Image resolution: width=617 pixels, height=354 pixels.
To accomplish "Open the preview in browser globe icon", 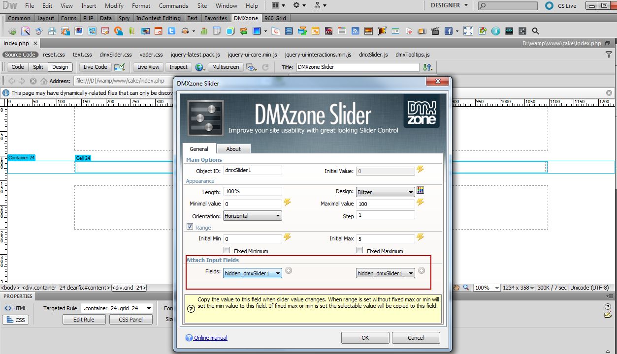I will 199,67.
